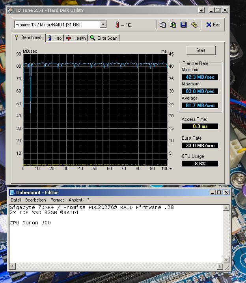This screenshot has width=246, height=283.
Task: Open the ? help menu in Editor
Action: click(88, 200)
